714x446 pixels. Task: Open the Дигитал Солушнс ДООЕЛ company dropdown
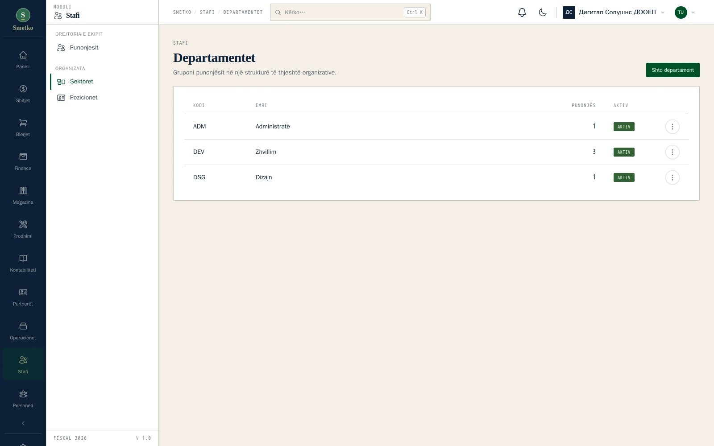tap(614, 12)
